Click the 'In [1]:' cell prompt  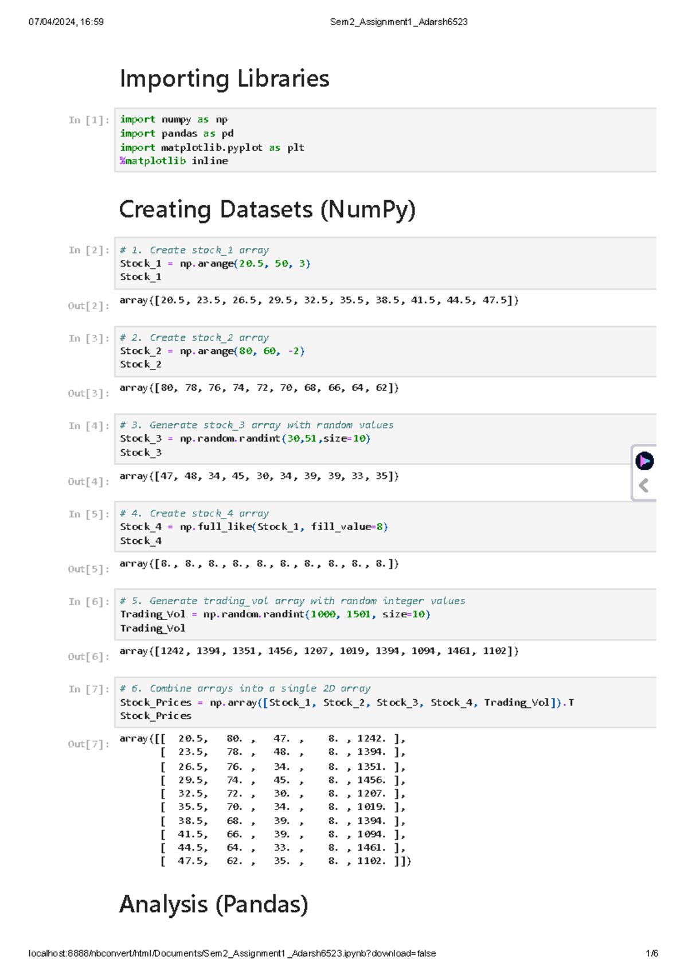pos(89,120)
